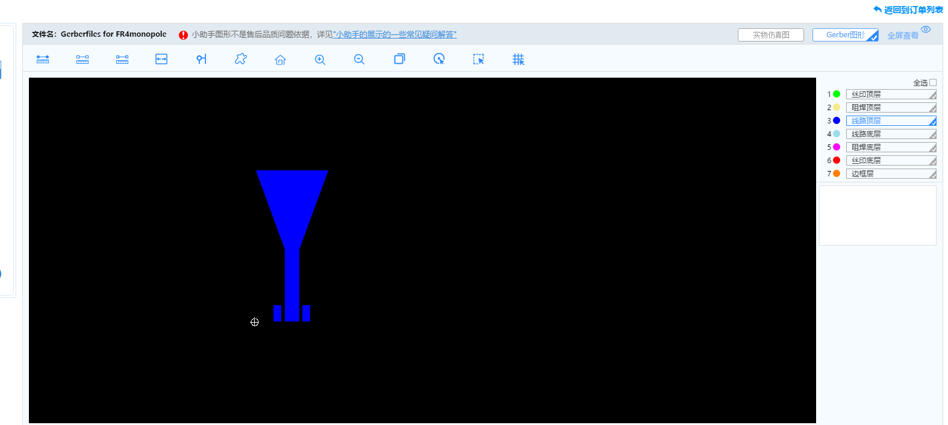Click the magenta color dot for layer 5
This screenshot has height=425, width=948.
[x=837, y=147]
